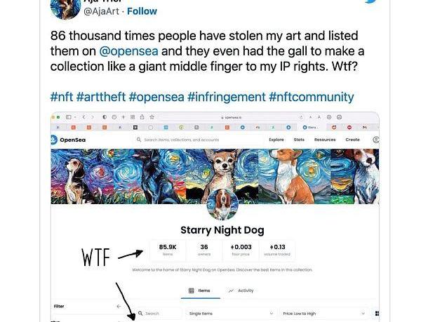Image resolution: width=421 pixels, height=322 pixels.
Task: Open the Stats menu
Action: pos(299,140)
